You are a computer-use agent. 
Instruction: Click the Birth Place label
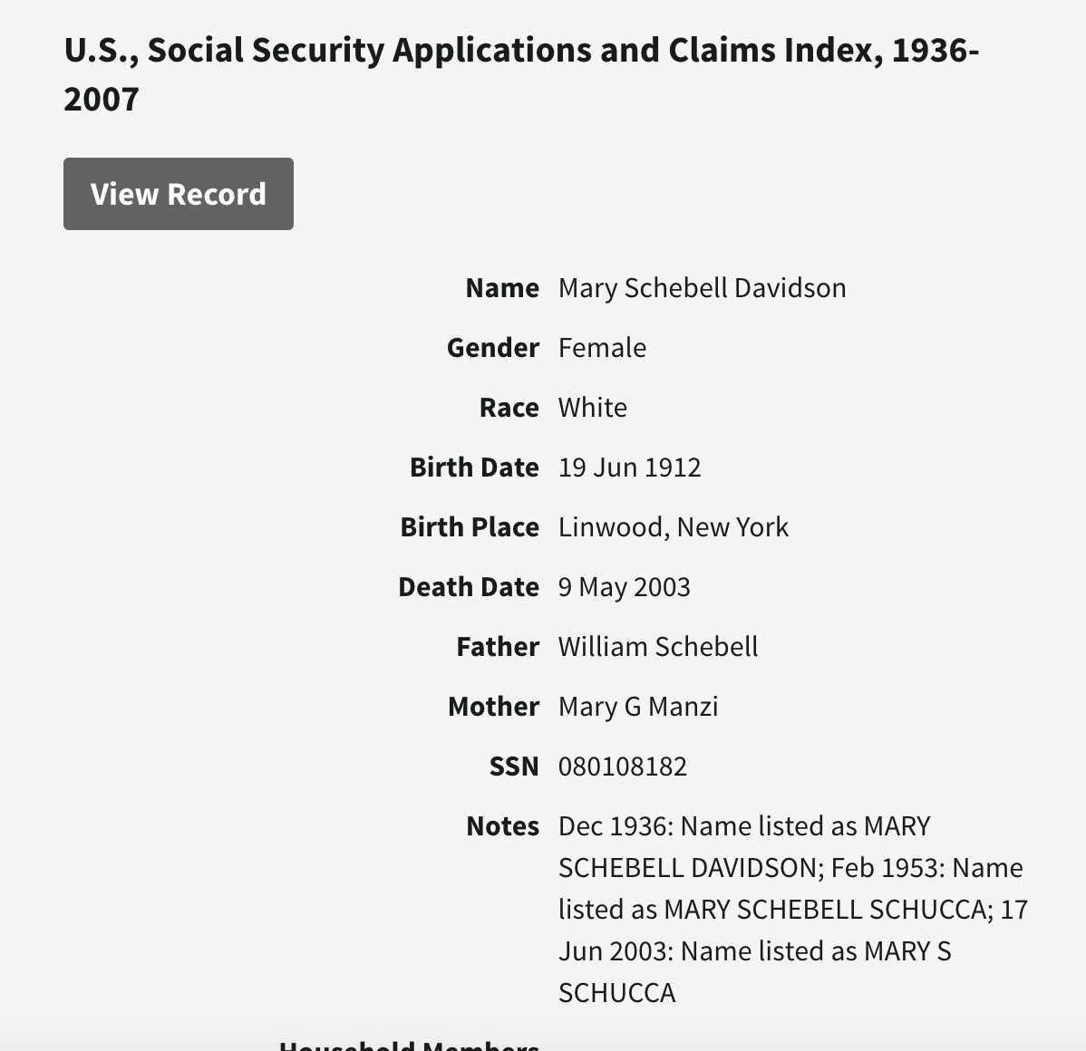pyautogui.click(x=470, y=527)
